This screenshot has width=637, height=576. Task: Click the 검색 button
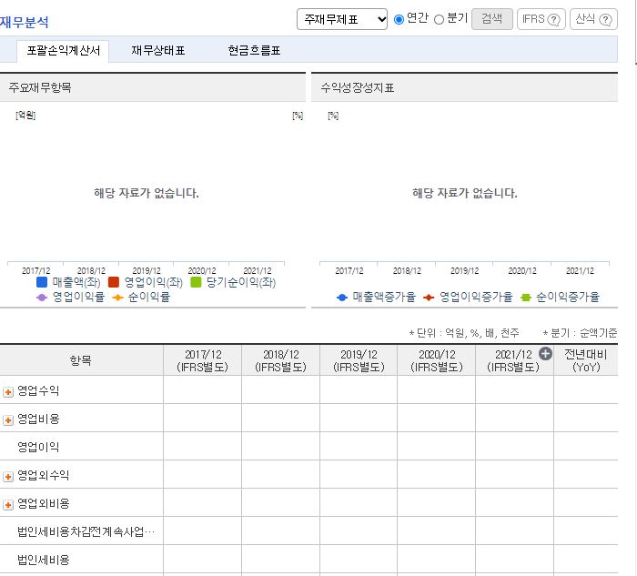coord(492,19)
